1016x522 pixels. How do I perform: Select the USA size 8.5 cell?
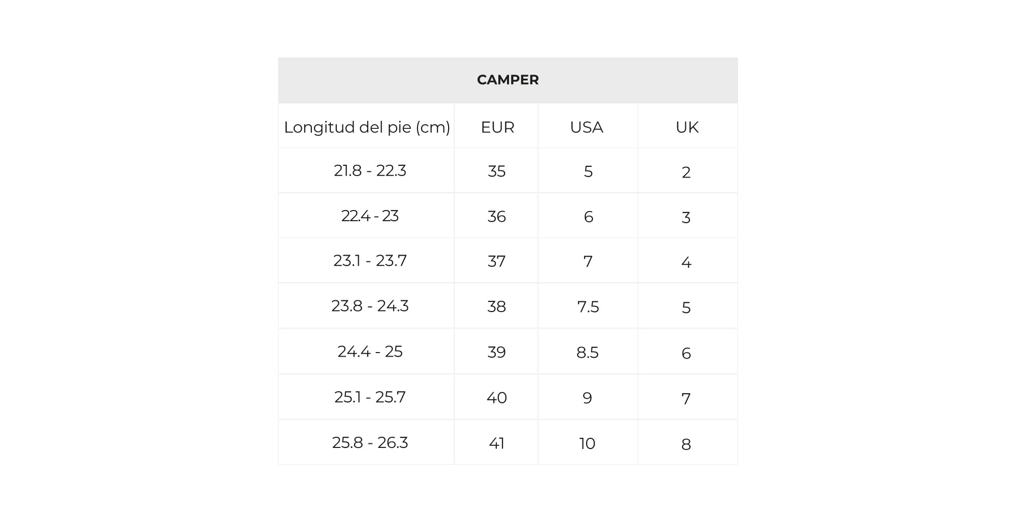[588, 352]
